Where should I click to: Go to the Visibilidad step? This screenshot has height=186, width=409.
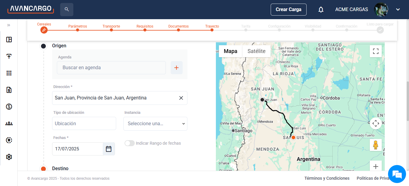pyautogui.click(x=313, y=28)
